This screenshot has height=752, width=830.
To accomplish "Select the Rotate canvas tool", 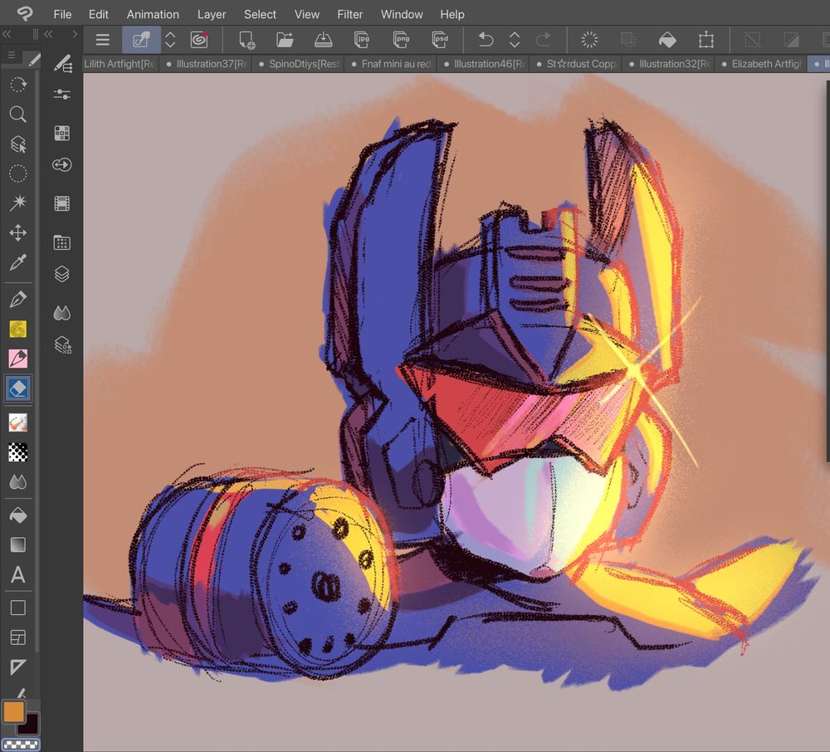I will pos(18,85).
